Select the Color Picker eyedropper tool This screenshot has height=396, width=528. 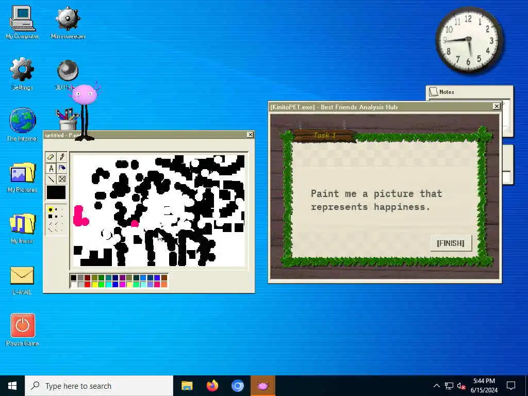(62, 157)
